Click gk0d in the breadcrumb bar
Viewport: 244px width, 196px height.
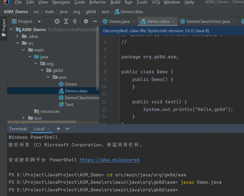pos(91,12)
